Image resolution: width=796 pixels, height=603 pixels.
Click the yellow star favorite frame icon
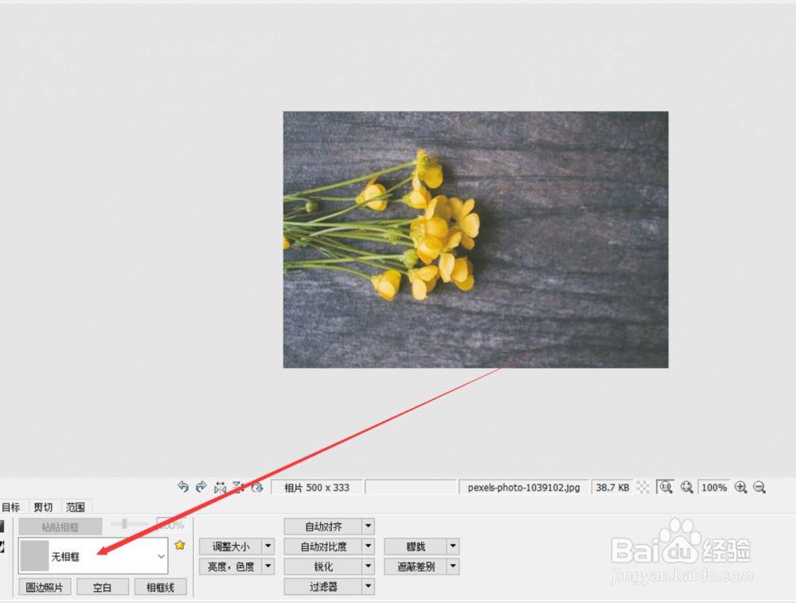(180, 545)
